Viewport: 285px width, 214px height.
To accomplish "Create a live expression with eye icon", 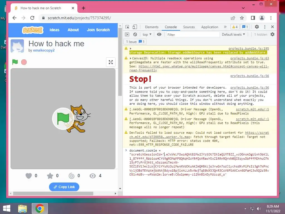I will (159, 34).
